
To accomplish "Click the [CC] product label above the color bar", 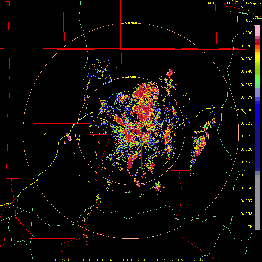I will [x=248, y=20].
